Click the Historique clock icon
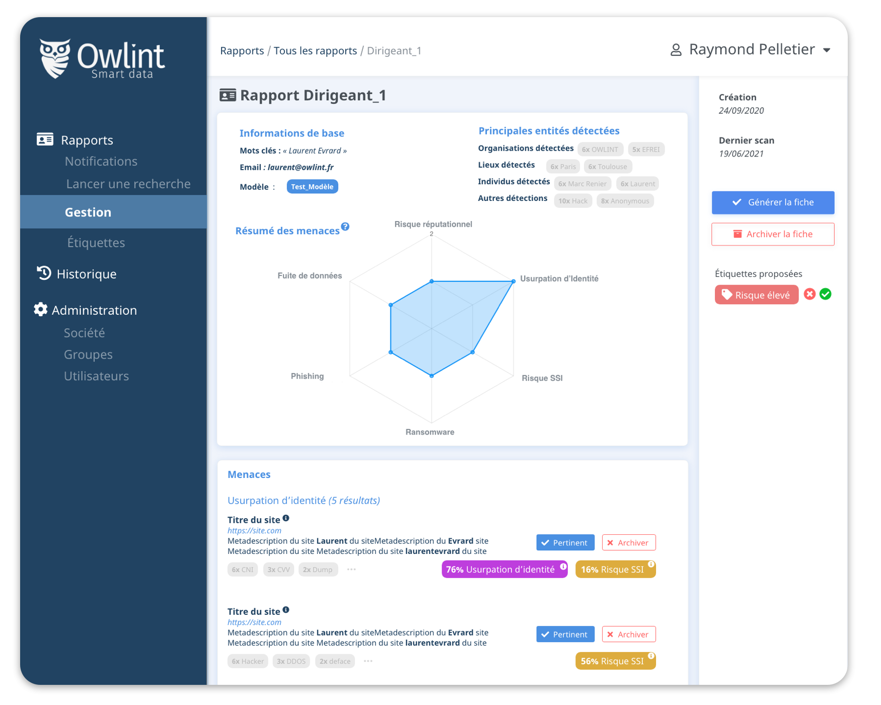 point(43,273)
